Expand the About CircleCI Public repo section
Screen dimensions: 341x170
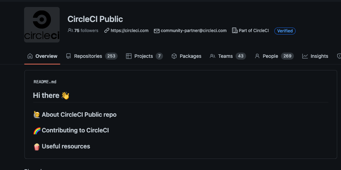[79, 115]
